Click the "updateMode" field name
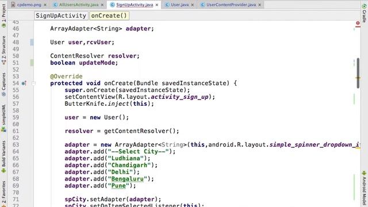The image size is (368, 207). [x=97, y=63]
